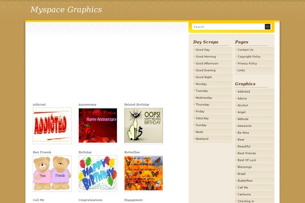
Task: Open the Privacy Policy page
Action: point(247,63)
